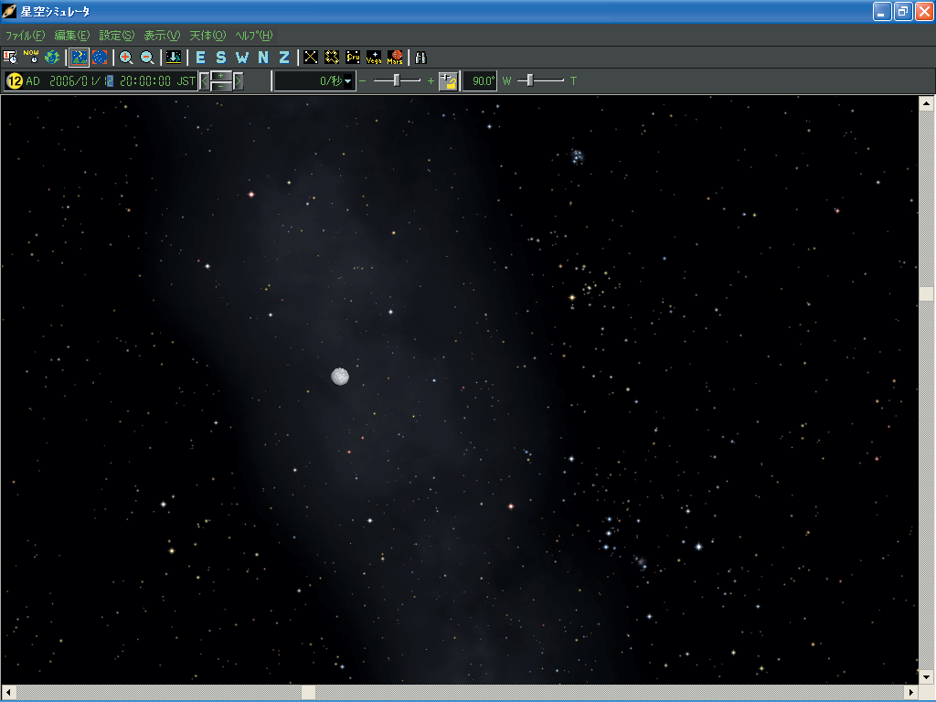Face East with the E button
The width and height of the screenshot is (936, 702).
tap(200, 58)
